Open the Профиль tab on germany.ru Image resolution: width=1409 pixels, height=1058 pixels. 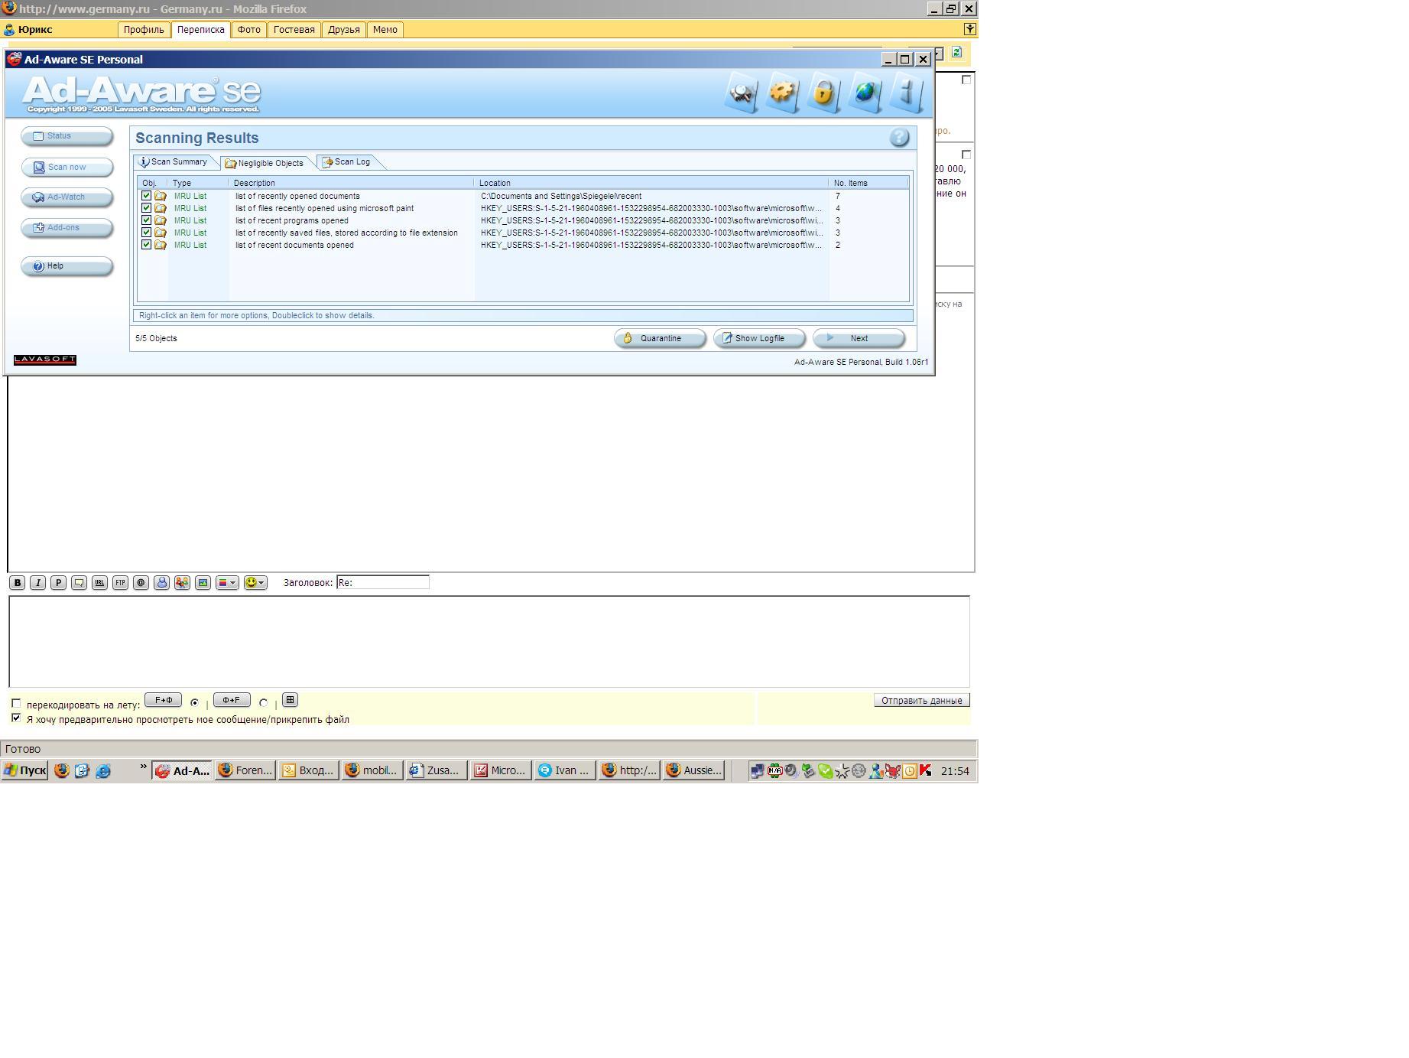coord(144,30)
